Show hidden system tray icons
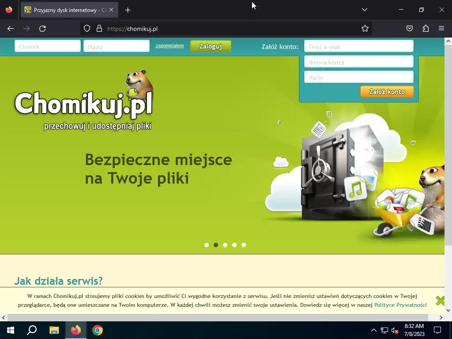Image resolution: width=452 pixels, height=339 pixels. [x=373, y=330]
